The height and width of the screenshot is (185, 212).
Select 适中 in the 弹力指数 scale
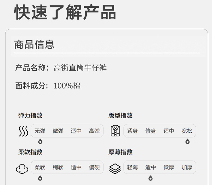76,131
